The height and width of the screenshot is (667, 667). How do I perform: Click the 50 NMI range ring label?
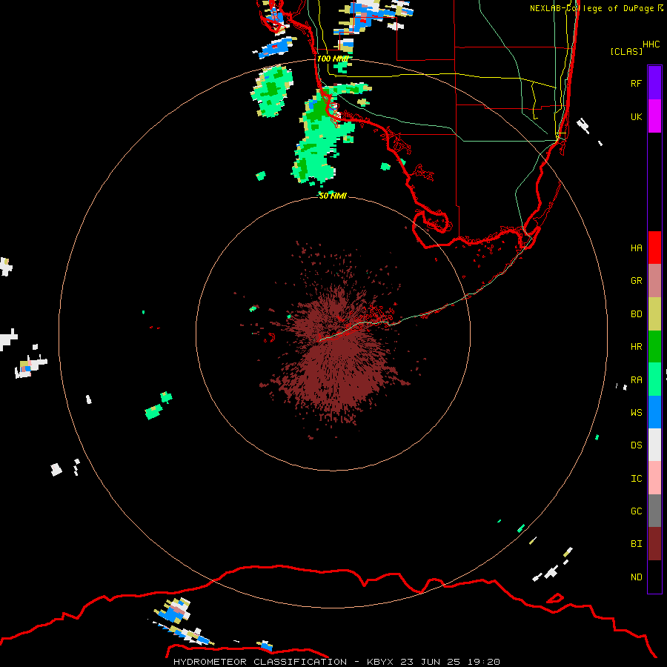[x=333, y=196]
